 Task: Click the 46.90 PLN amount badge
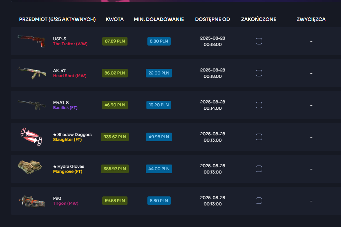click(x=115, y=105)
